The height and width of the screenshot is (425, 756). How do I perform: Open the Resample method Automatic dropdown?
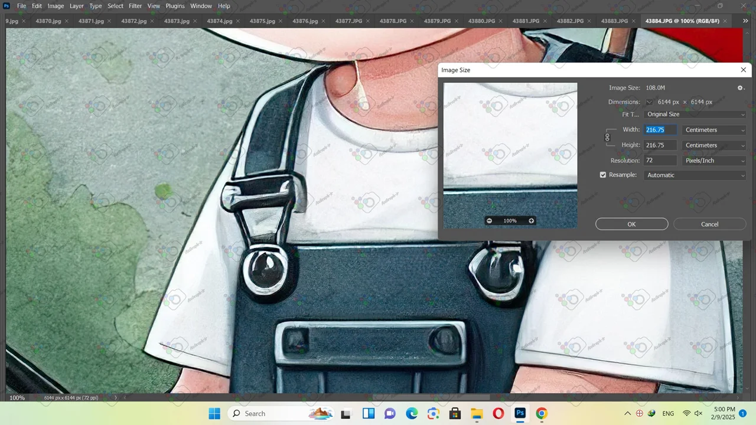[695, 175]
